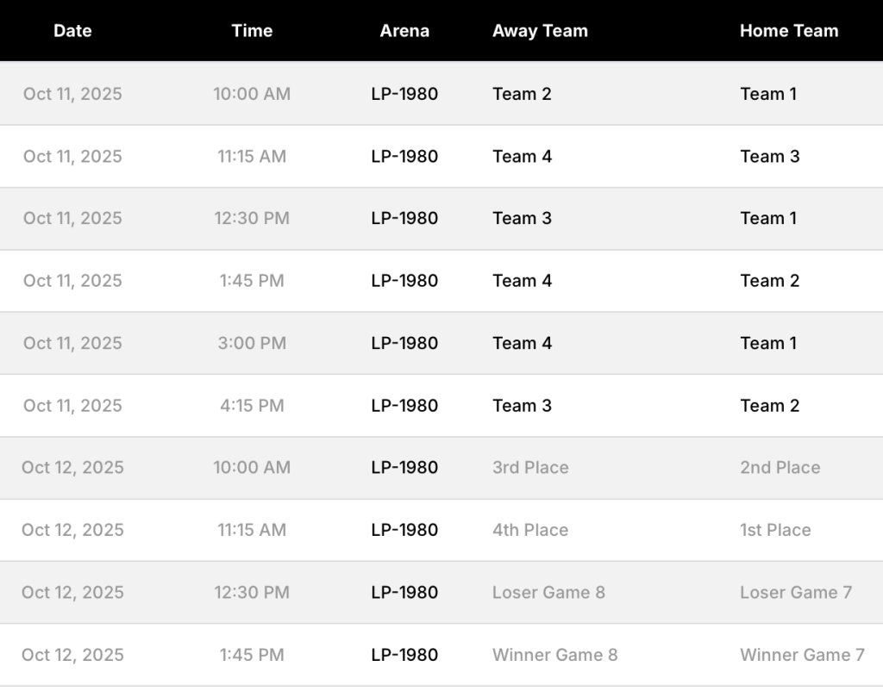
Task: Click Winner Game 7 home entry
Action: [x=802, y=655]
